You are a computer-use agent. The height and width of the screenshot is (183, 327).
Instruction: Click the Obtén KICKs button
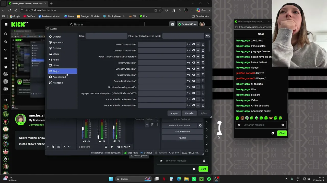[x=187, y=24]
